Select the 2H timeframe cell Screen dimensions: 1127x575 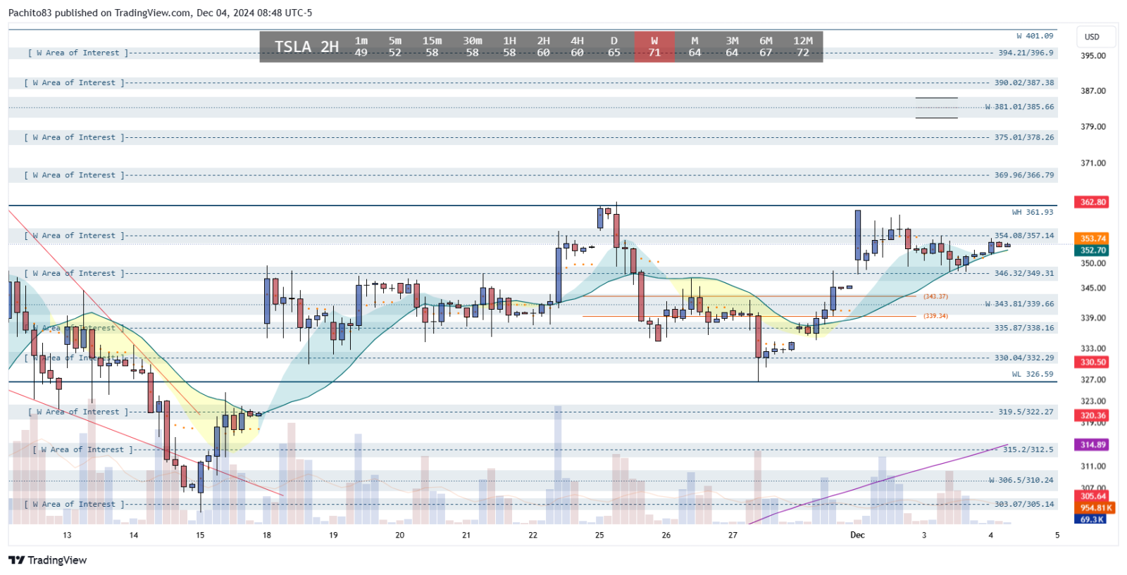pyautogui.click(x=544, y=46)
